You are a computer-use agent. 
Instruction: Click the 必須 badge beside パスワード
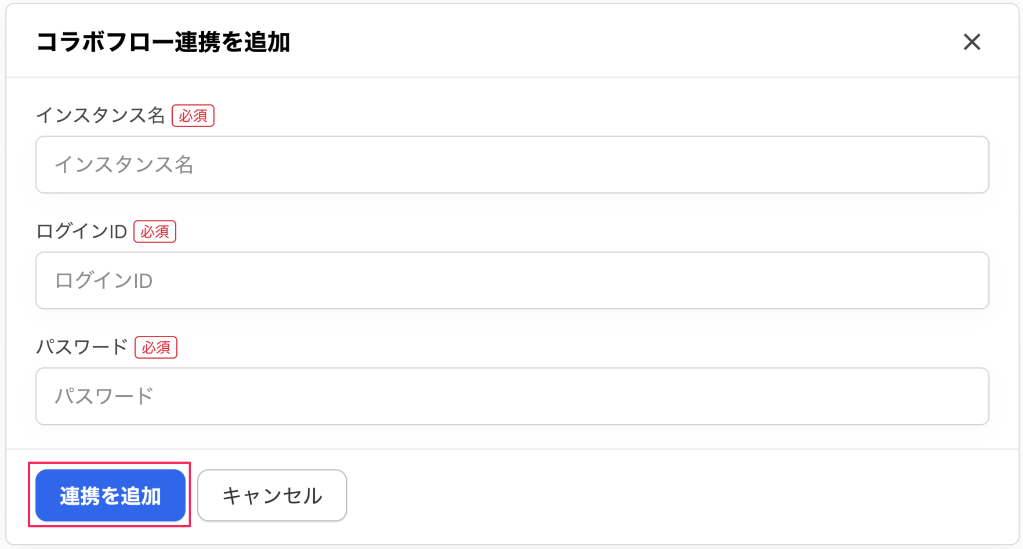(156, 347)
